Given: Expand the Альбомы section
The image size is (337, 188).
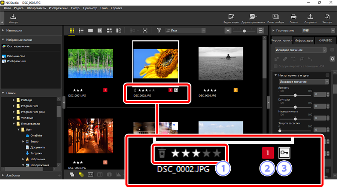Looking at the screenshot, I should tap(4, 175).
